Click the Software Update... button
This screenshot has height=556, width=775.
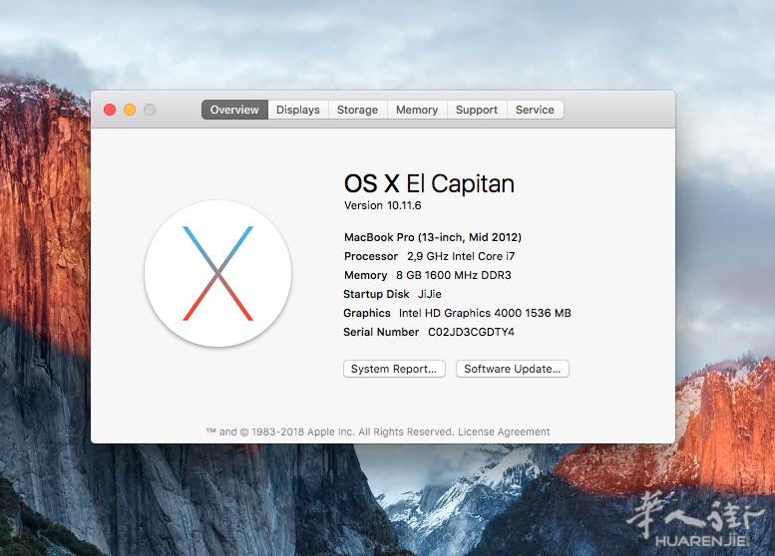(x=512, y=369)
